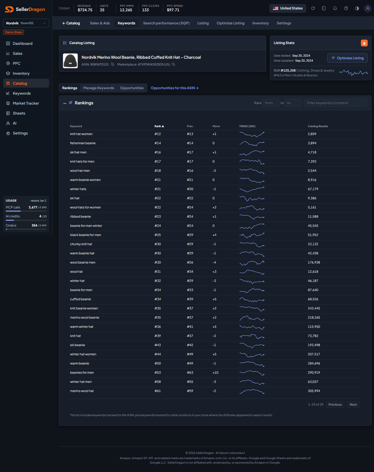Click the Demo Store badge
374x472 pixels.
tap(13, 32)
